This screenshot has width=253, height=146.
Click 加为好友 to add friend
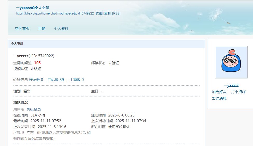[x=219, y=92]
